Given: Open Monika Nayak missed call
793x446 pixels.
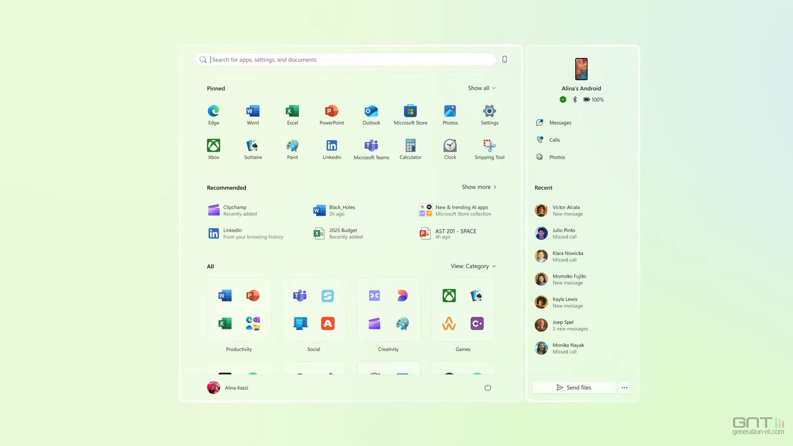Looking at the screenshot, I should tap(560, 348).
